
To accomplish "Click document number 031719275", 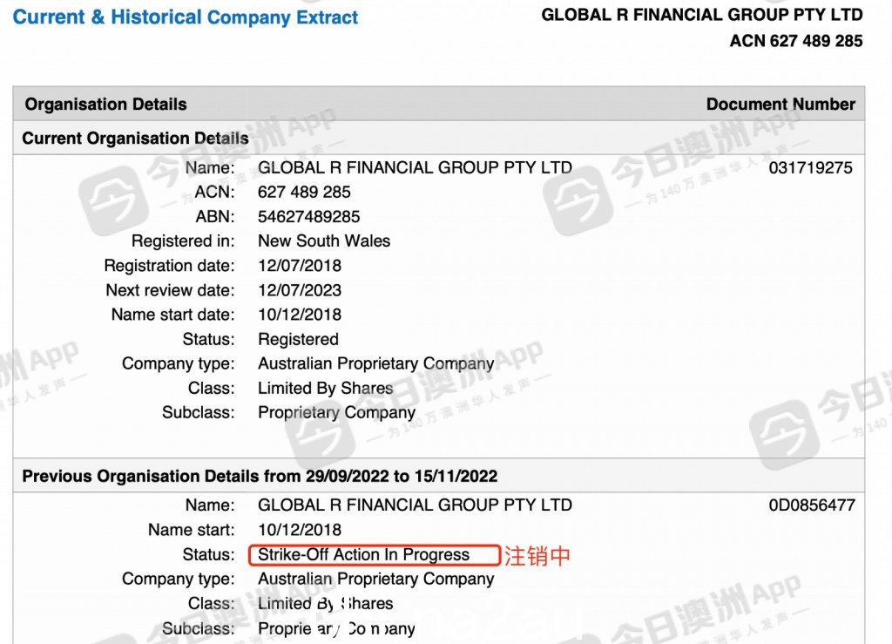I will coord(810,168).
